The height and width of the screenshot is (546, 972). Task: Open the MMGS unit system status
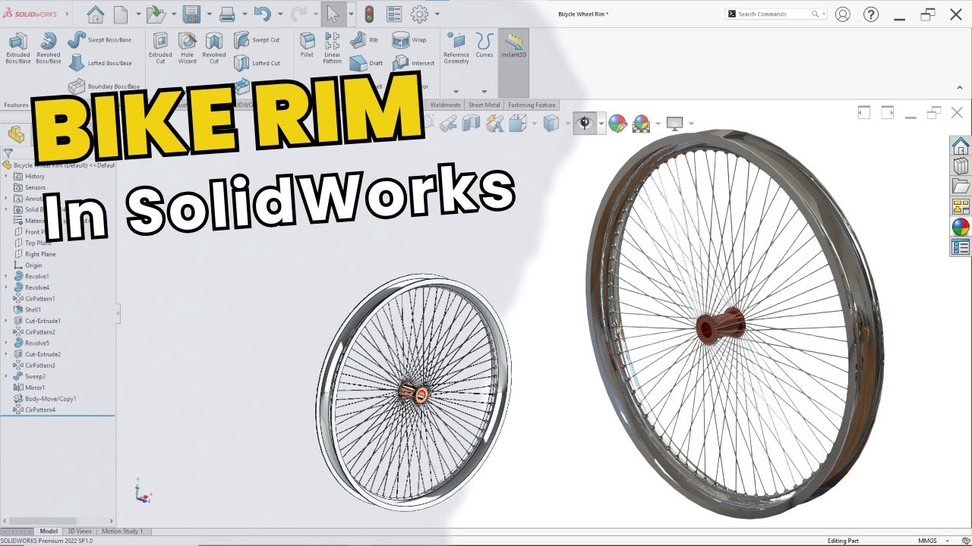pyautogui.click(x=927, y=541)
